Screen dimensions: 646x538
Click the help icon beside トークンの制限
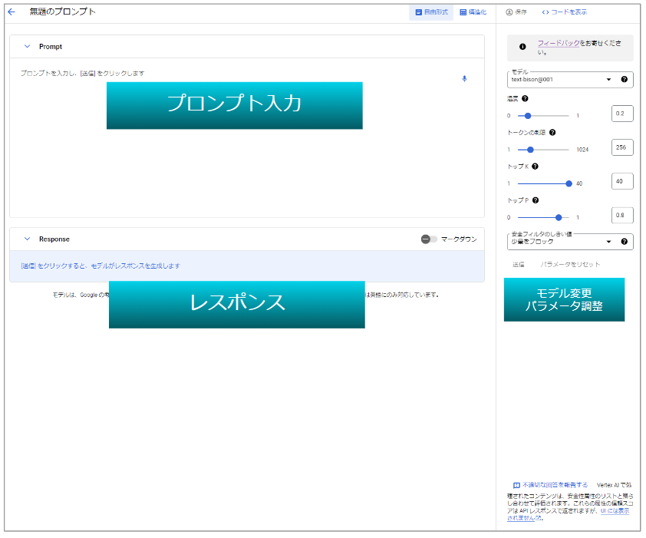(x=552, y=132)
